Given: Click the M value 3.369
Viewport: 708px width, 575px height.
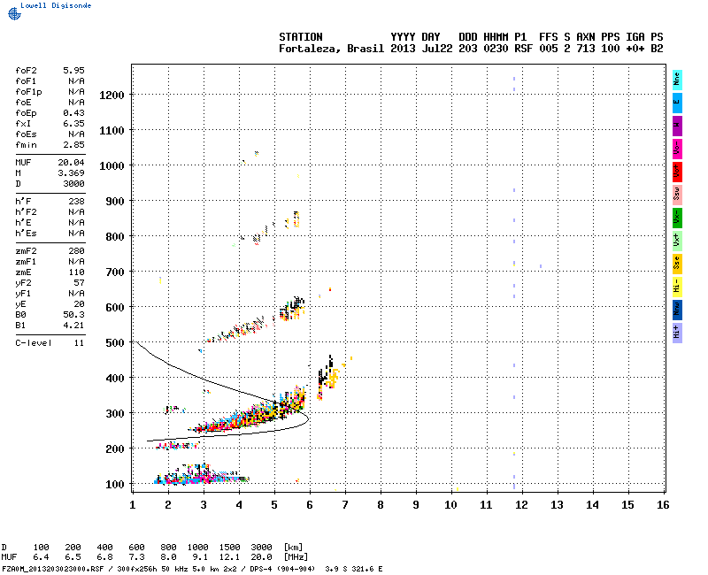Looking at the screenshot, I should click(72, 173).
